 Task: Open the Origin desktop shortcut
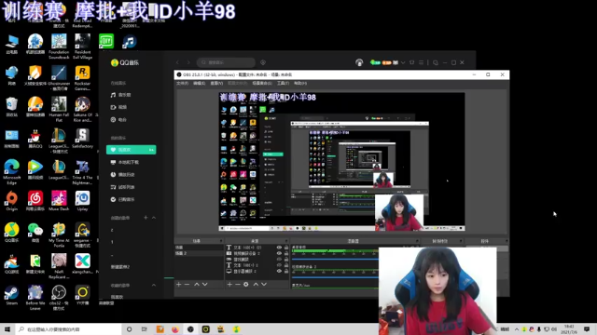pos(12,201)
